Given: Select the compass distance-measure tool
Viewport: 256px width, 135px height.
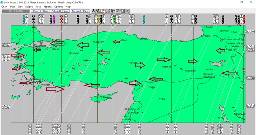Looking at the screenshot, I should click(93, 11).
